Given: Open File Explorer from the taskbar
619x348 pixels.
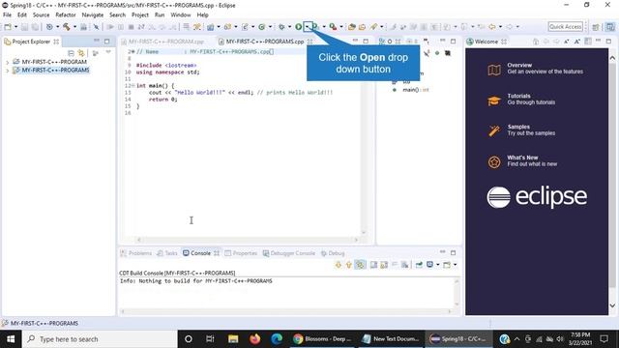Looking at the screenshot, I should [x=233, y=339].
